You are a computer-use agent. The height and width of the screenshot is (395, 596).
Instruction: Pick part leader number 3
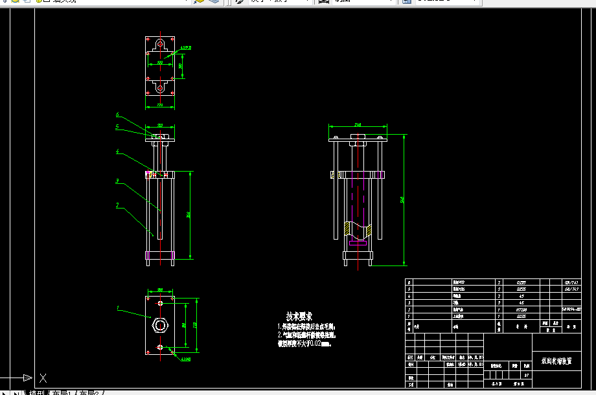coord(117,181)
